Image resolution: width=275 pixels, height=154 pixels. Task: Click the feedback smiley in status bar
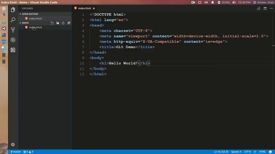(x=270, y=152)
